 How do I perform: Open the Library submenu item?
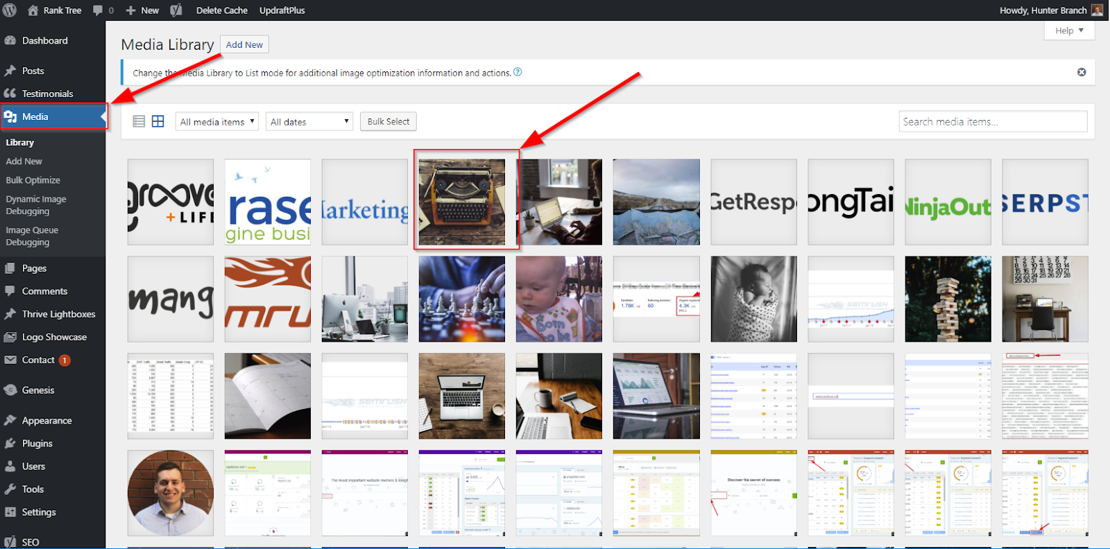coord(19,143)
